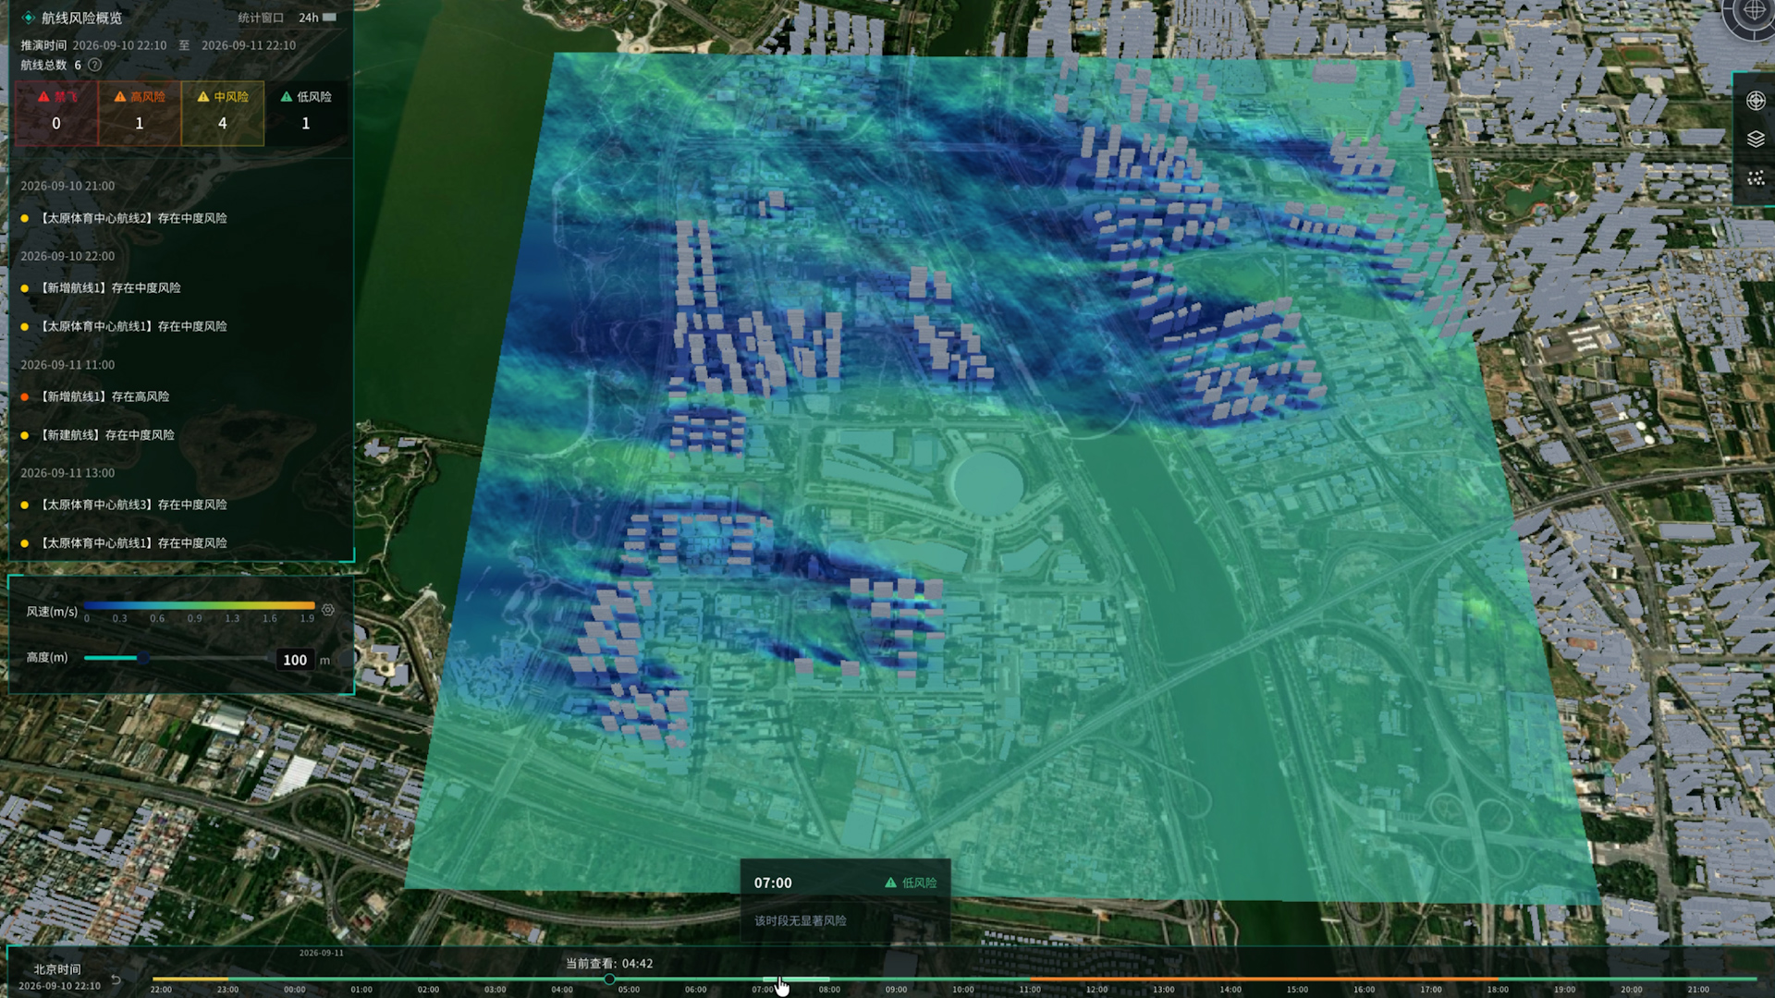
Task: Click the wind speed color gradient bar
Action: point(200,606)
